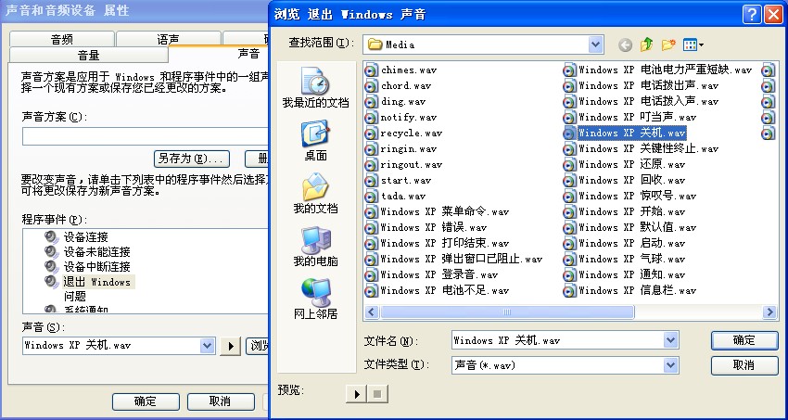
Task: Click 另存为 button in properties window
Action: coord(192,159)
